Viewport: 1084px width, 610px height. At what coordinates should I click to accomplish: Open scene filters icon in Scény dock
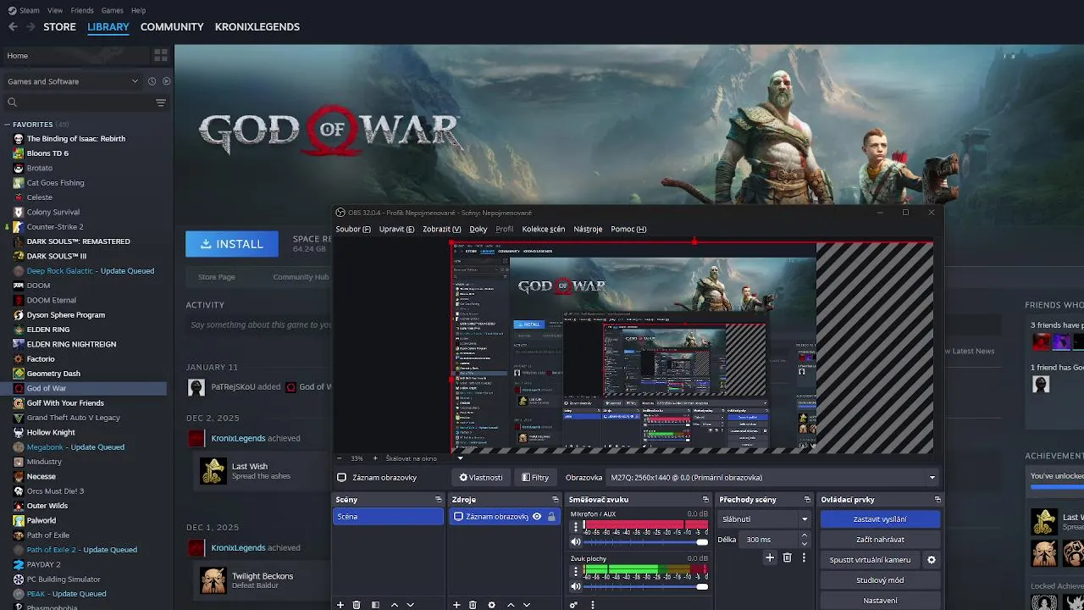(x=375, y=605)
